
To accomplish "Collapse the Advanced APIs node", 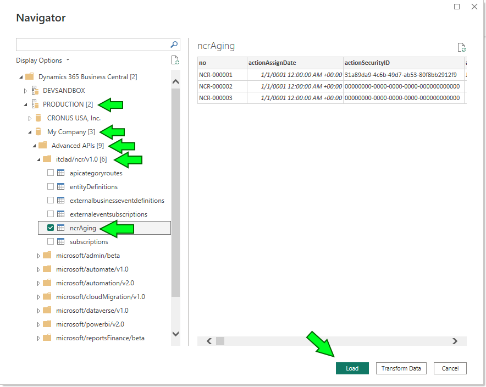I will point(34,146).
